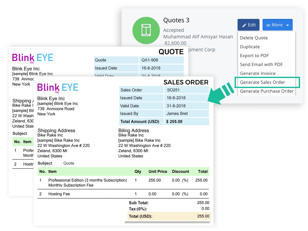Select Generate Invoice menu entry

pos(258,73)
